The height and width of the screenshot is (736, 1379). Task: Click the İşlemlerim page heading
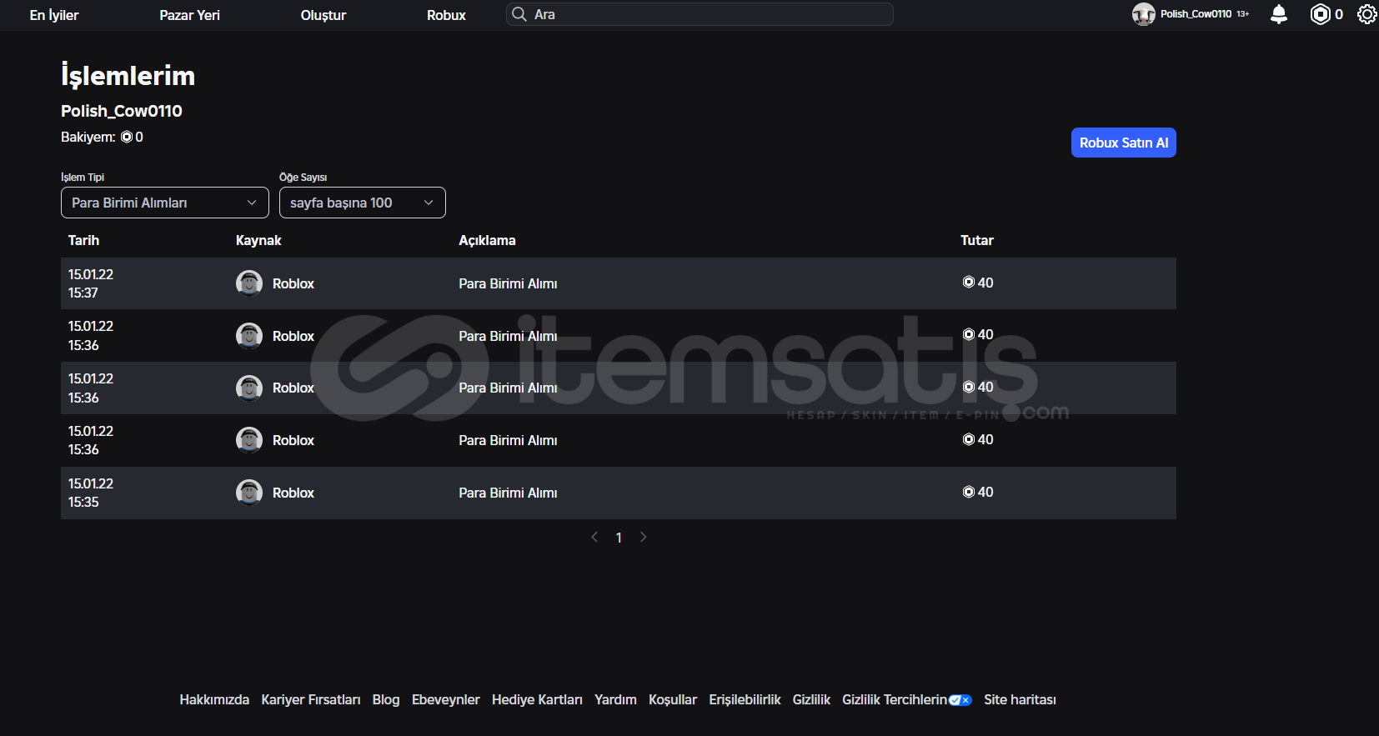(128, 76)
